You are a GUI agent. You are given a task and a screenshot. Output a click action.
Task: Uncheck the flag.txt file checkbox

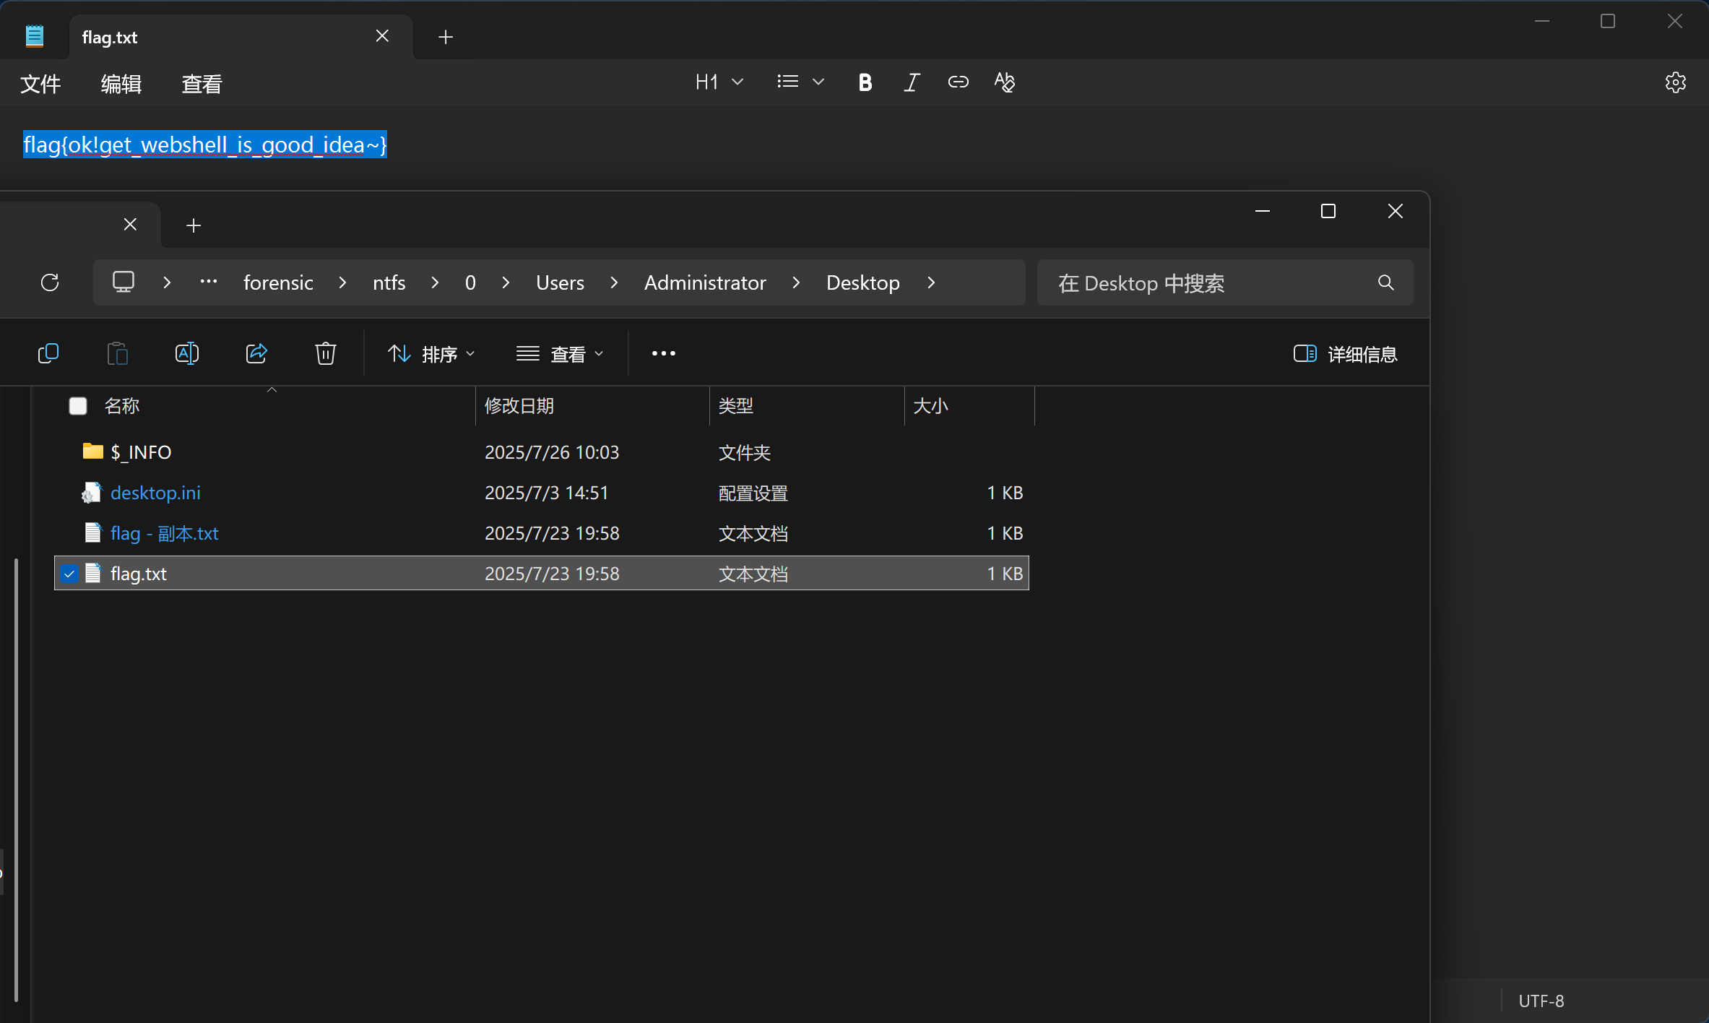[69, 574]
